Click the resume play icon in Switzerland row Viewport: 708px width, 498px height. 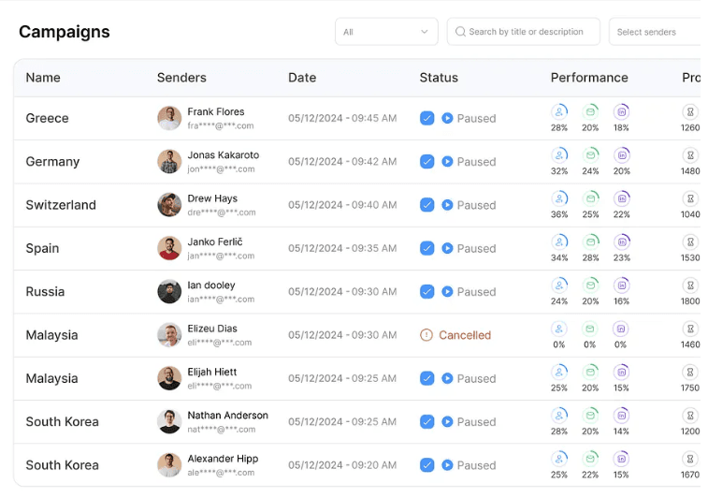(x=447, y=205)
